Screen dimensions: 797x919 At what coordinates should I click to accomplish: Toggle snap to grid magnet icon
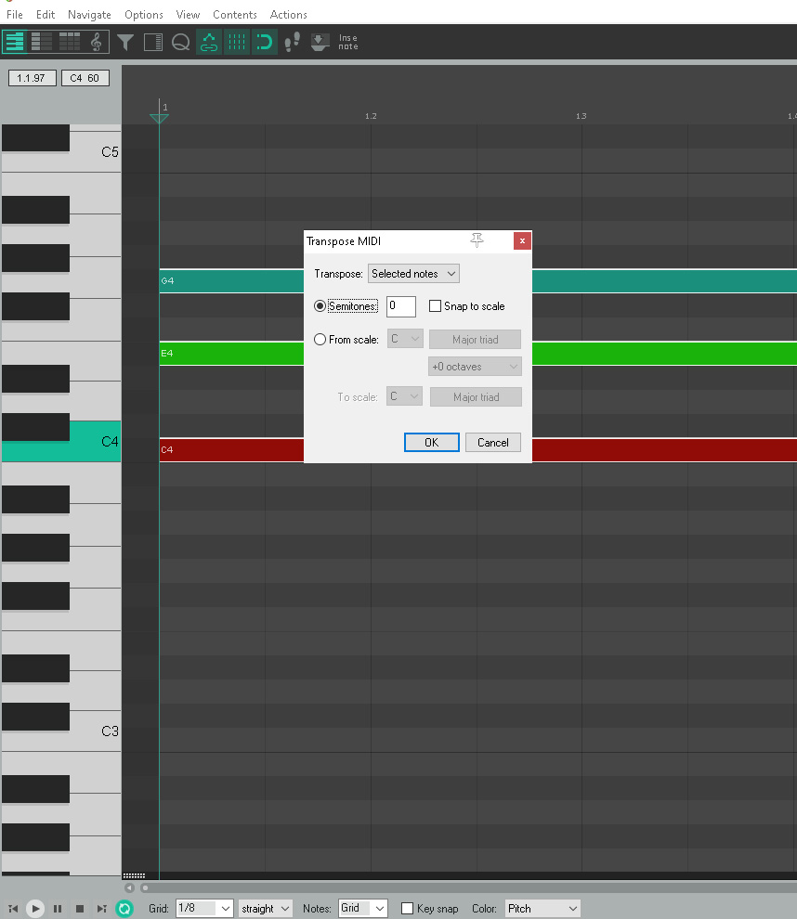pyautogui.click(x=265, y=42)
